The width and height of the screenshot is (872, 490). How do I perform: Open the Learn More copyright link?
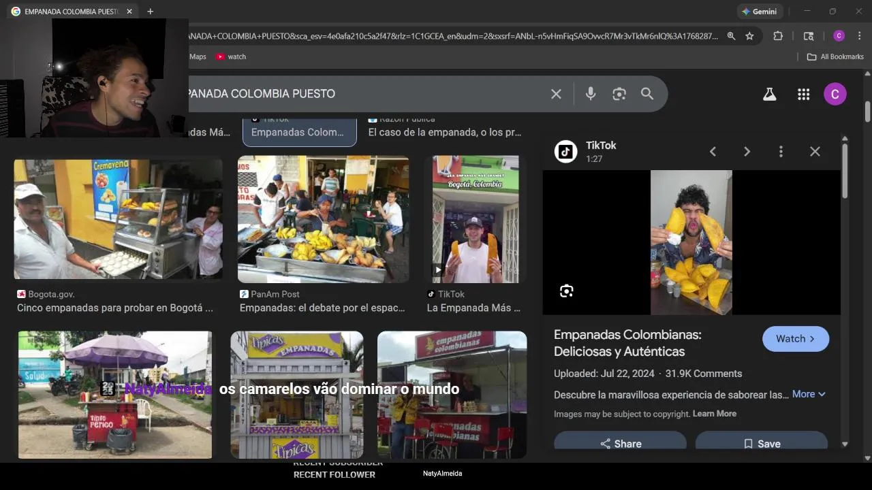pyautogui.click(x=715, y=414)
